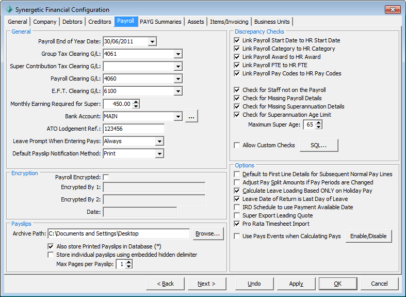Open the Group Tax Clearing G/L dropdown
406x297 pixels.
pos(178,54)
